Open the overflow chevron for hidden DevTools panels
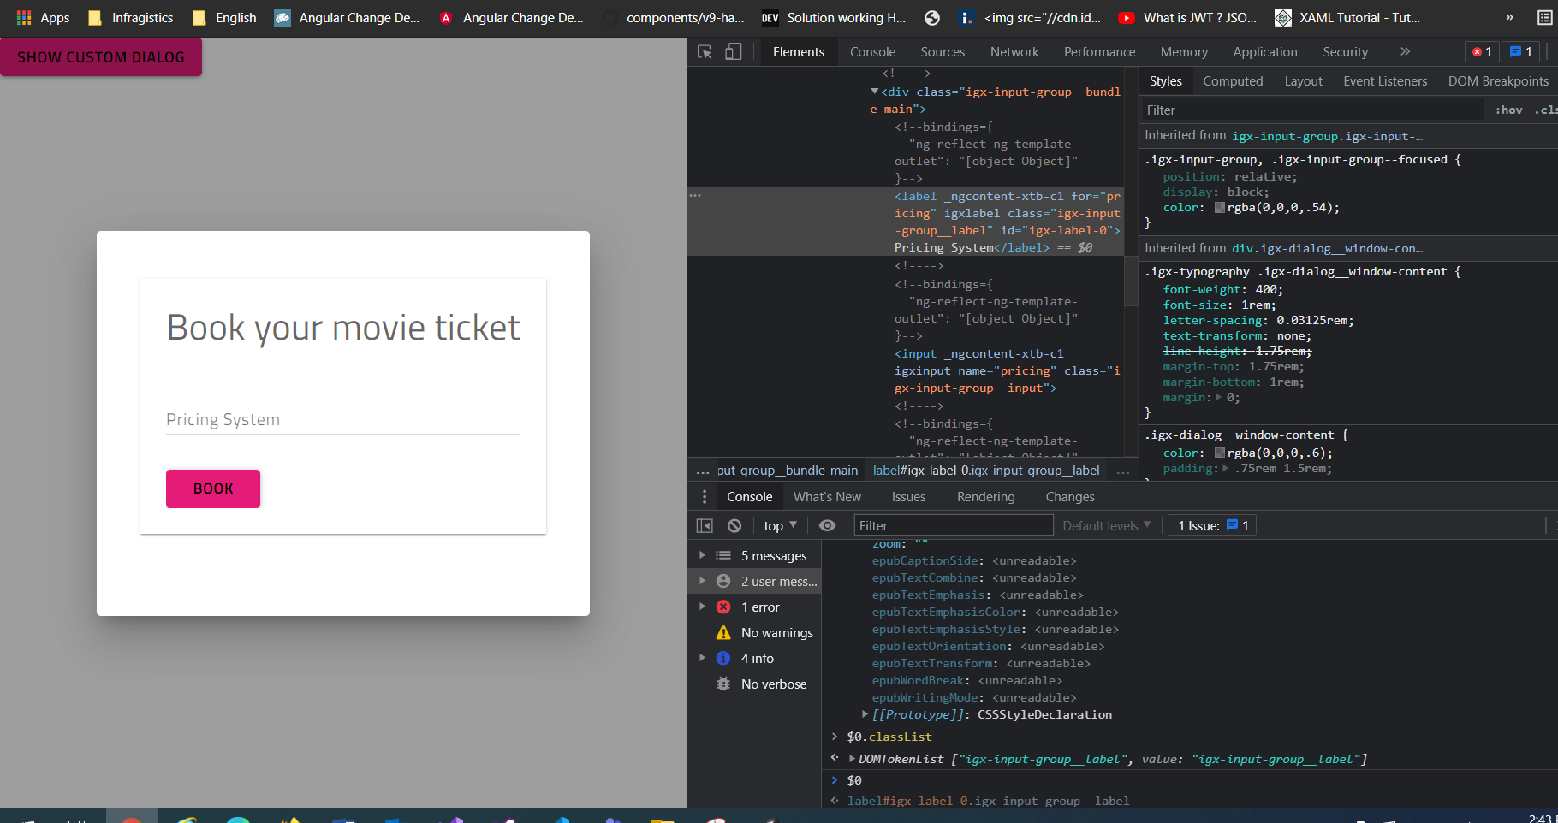The image size is (1558, 823). tap(1404, 51)
